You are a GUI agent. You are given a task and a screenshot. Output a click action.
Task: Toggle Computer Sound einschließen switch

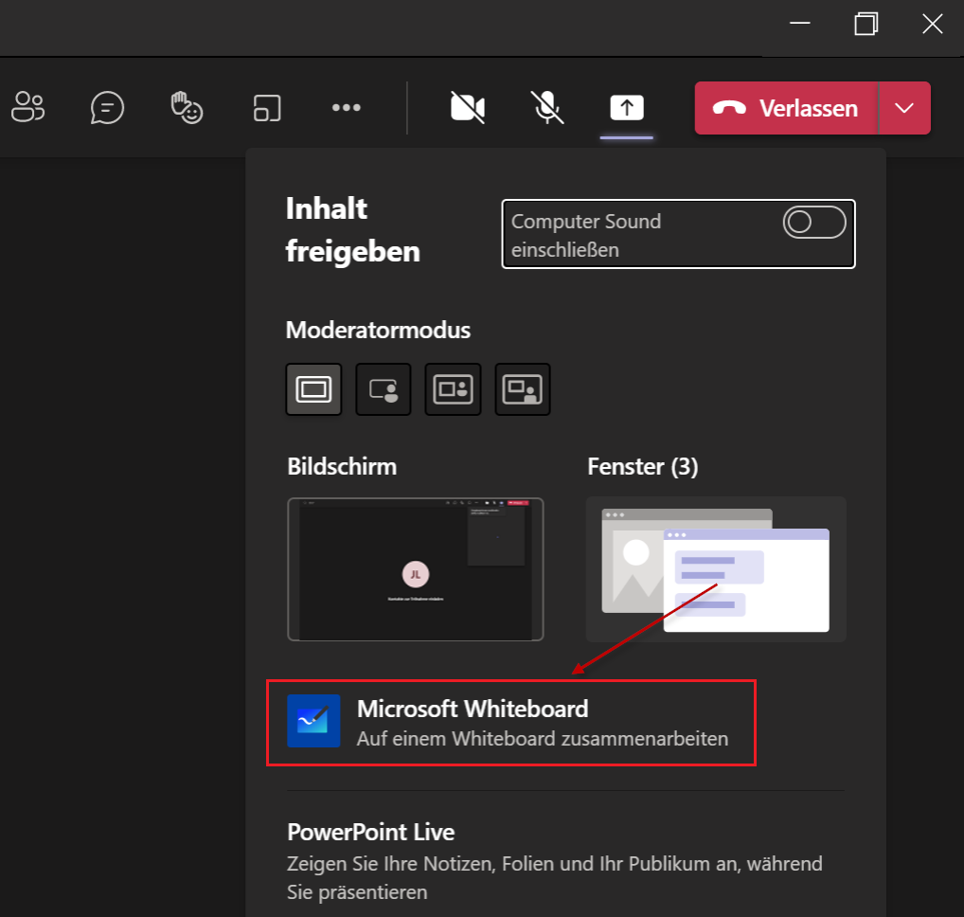pos(814,222)
